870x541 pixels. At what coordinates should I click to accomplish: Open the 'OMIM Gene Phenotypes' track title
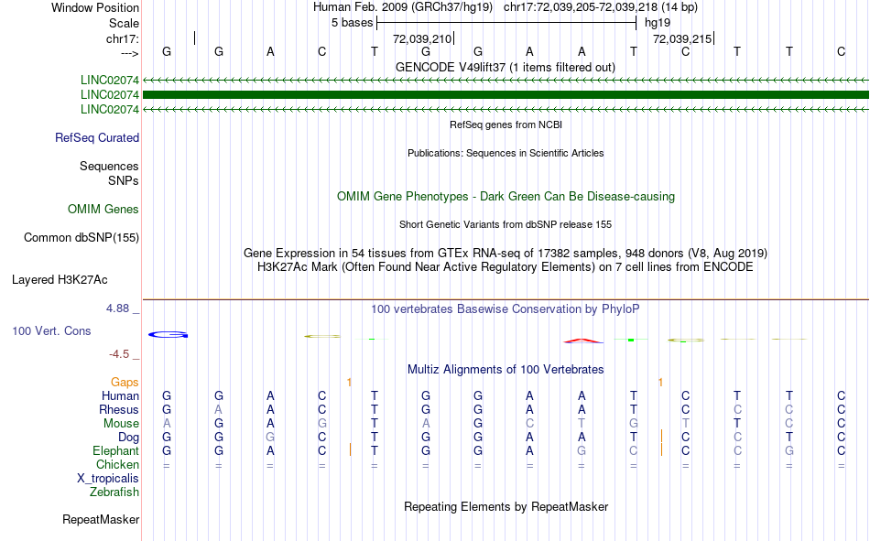click(506, 197)
